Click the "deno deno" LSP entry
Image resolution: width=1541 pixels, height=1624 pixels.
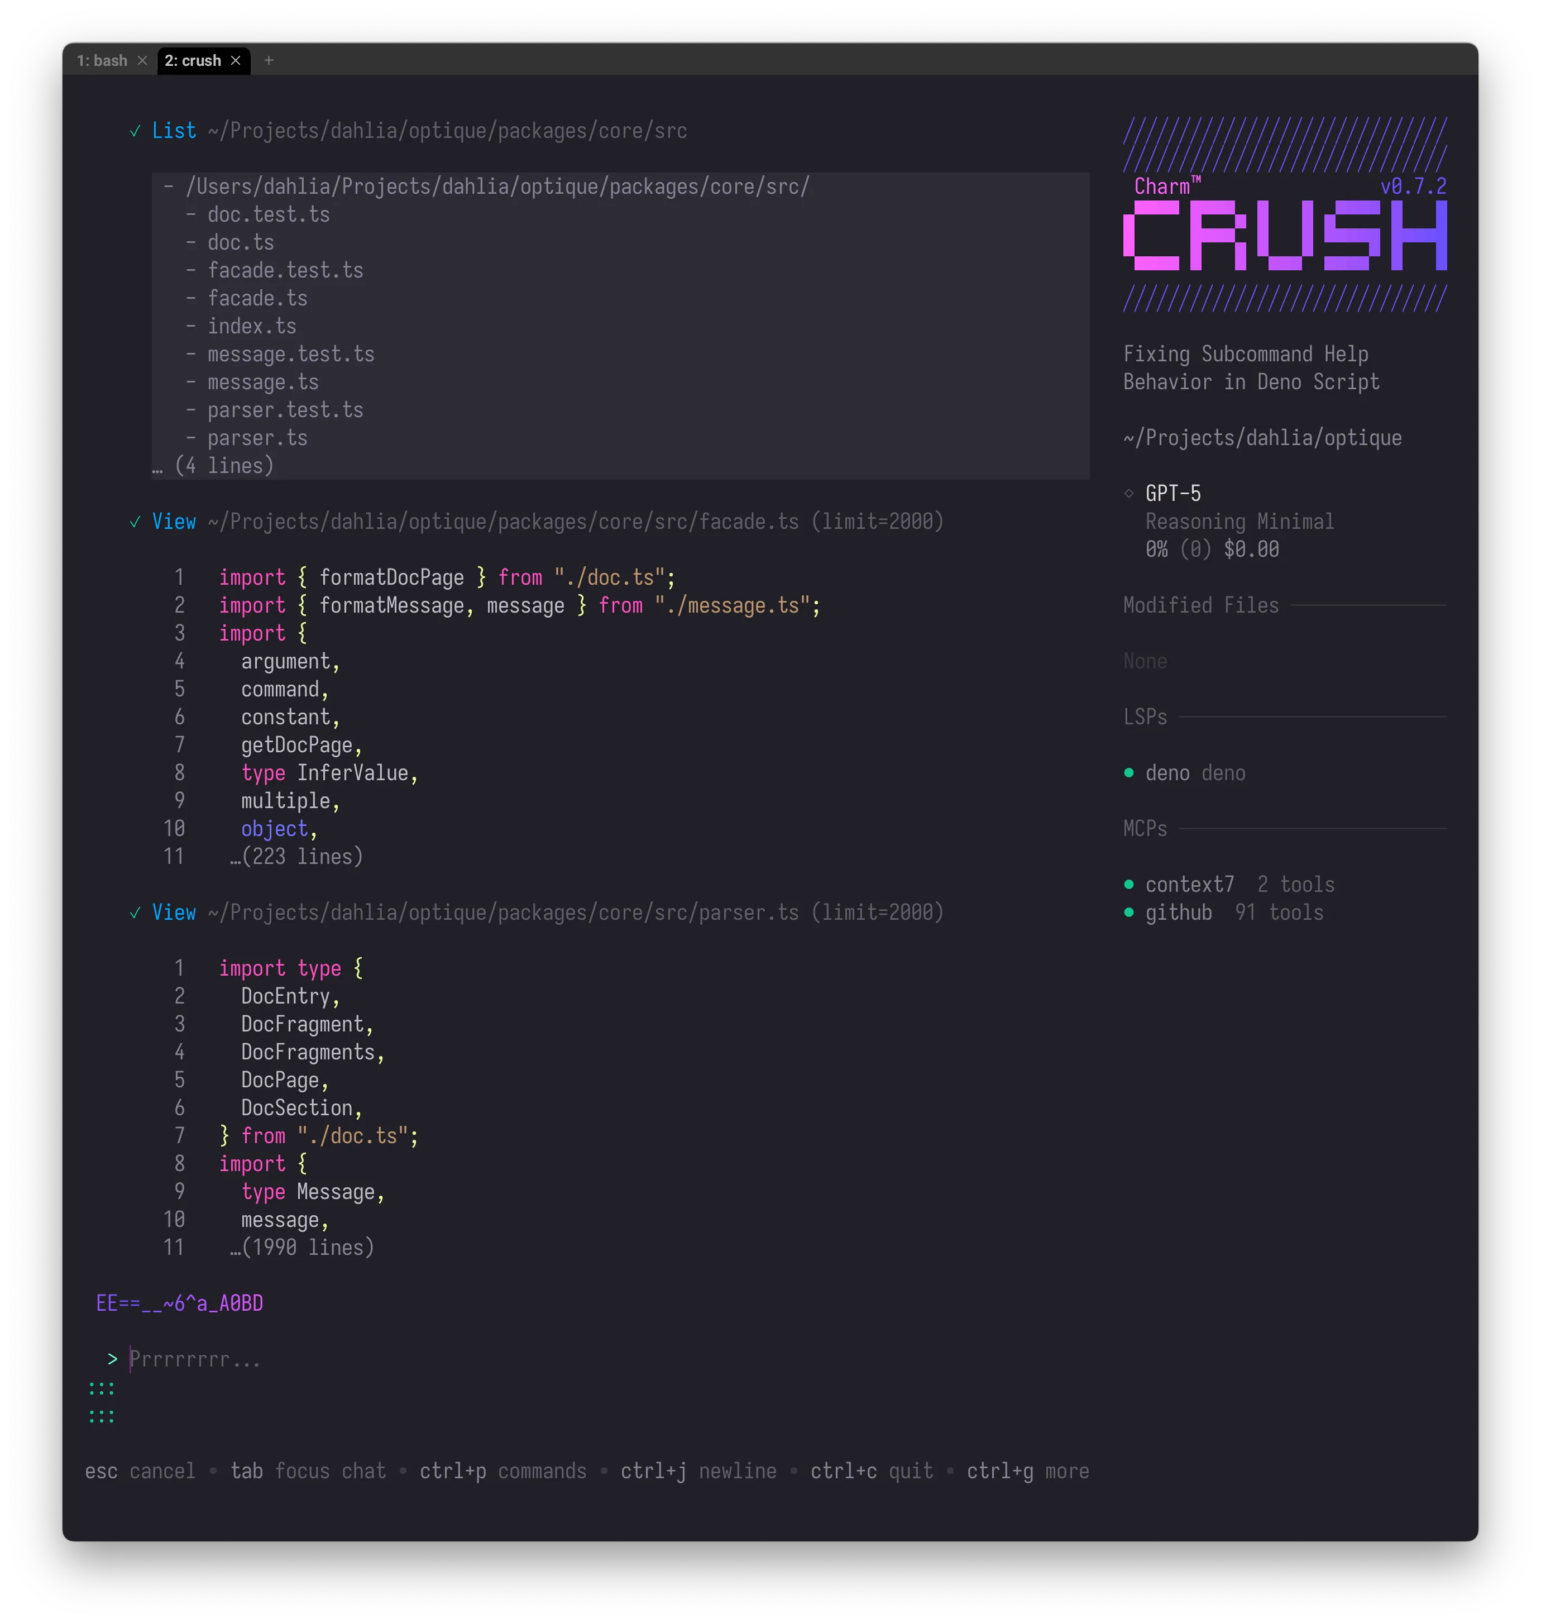tap(1195, 773)
